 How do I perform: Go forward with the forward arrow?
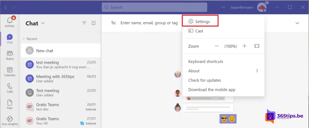(x=14, y=7)
